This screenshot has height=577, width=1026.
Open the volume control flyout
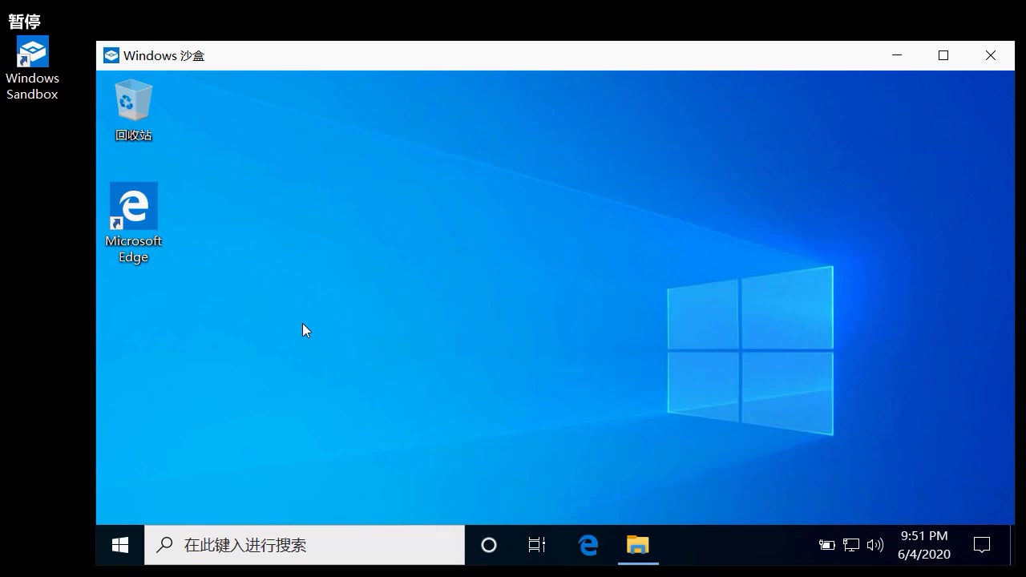pyautogui.click(x=875, y=545)
